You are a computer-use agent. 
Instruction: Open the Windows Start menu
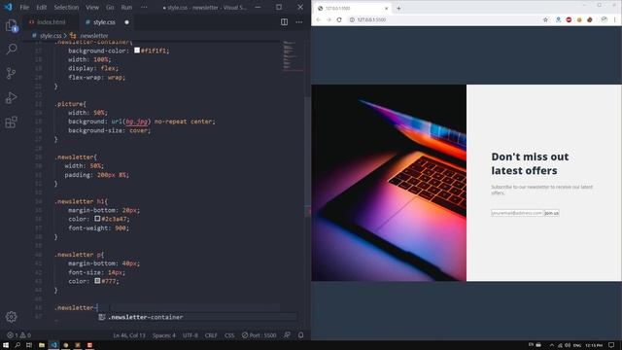(6, 345)
